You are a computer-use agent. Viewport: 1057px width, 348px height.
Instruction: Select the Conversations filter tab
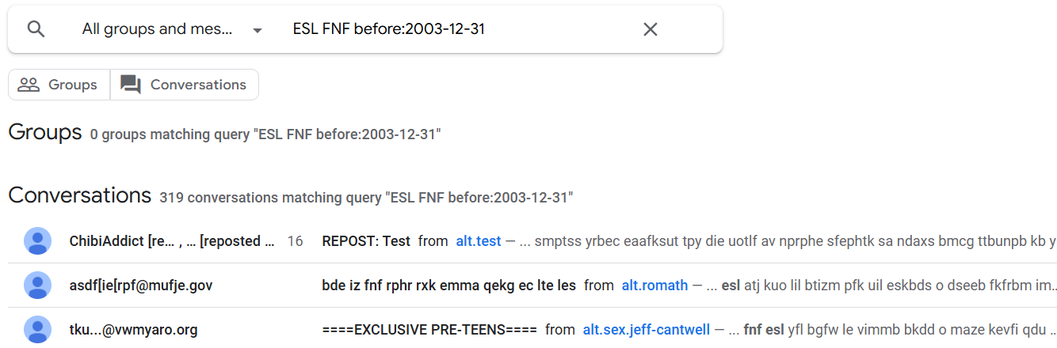point(185,85)
